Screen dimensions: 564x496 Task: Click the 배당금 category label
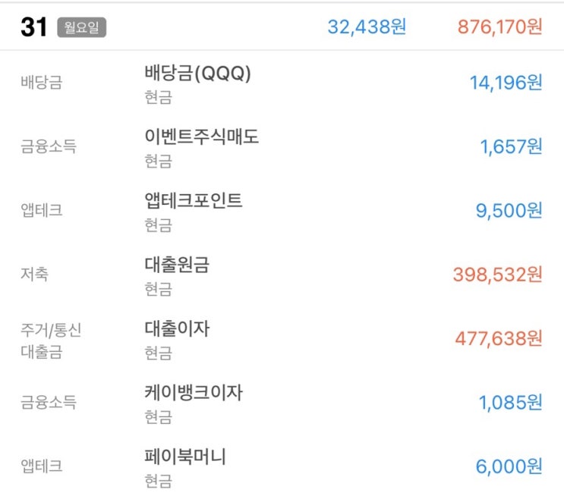coord(42,83)
